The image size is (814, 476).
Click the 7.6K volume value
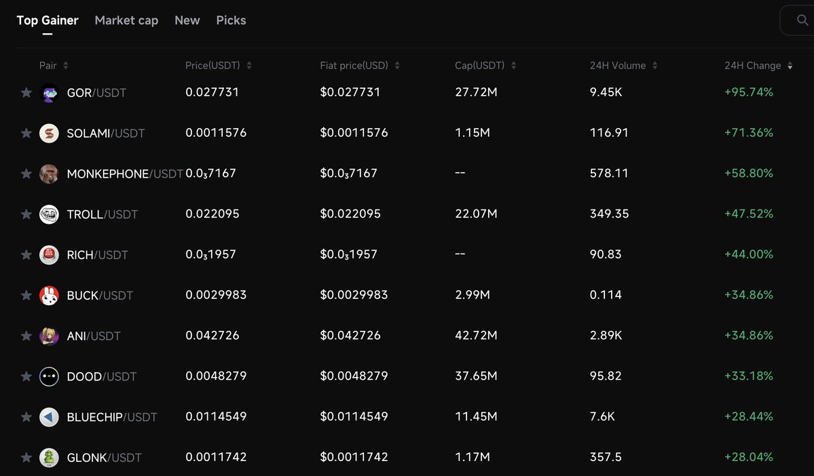[x=602, y=416]
